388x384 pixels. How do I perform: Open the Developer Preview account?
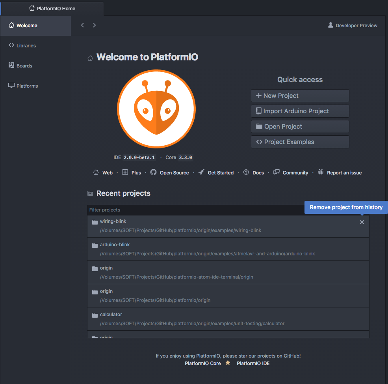click(353, 26)
